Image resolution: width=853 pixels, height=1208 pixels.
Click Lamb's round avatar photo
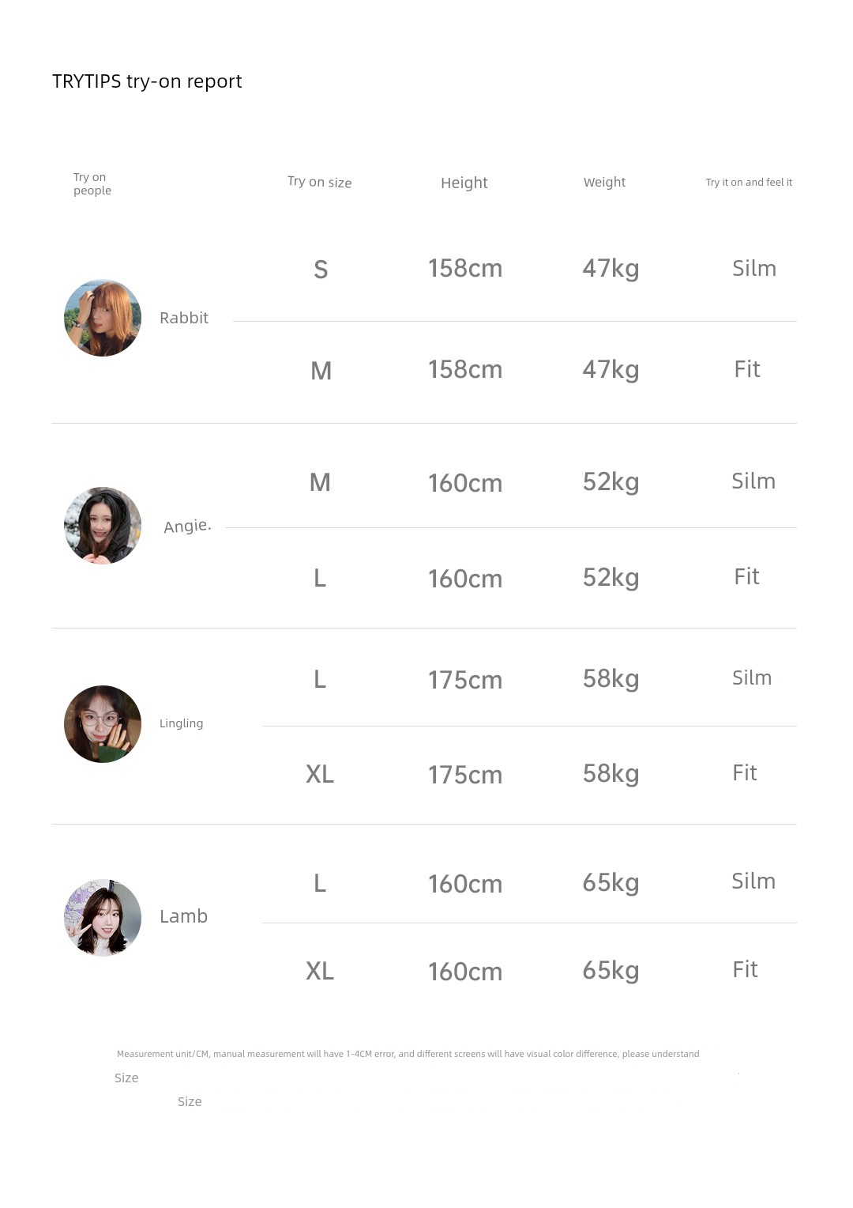pyautogui.click(x=103, y=917)
